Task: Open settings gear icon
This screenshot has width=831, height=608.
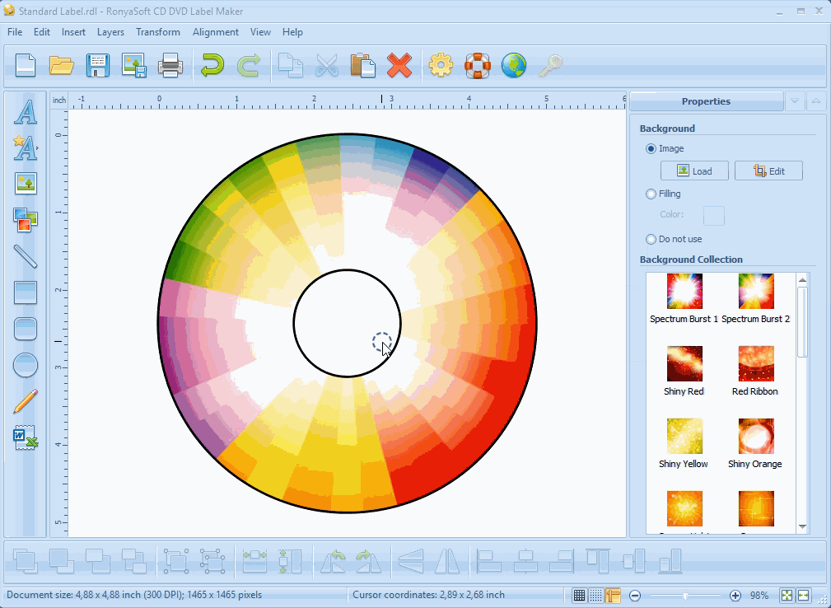Action: click(441, 66)
